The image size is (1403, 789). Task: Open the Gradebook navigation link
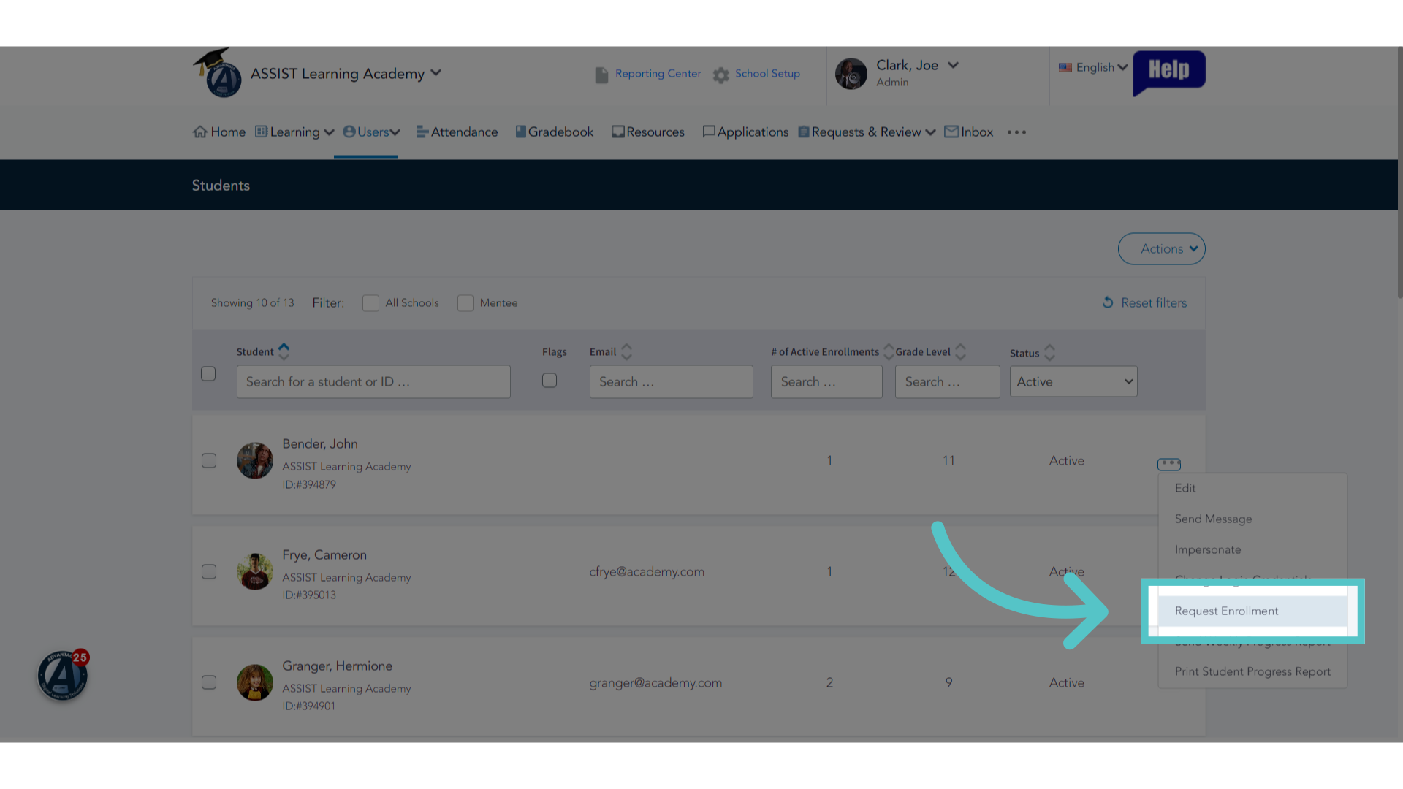[554, 132]
